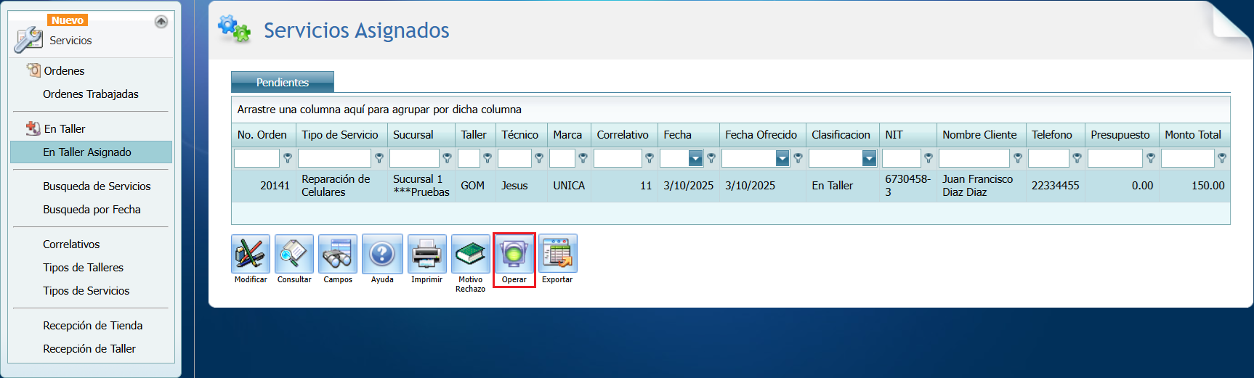This screenshot has height=378, width=1254.
Task: Click the Operar traffic light icon
Action: pos(514,254)
